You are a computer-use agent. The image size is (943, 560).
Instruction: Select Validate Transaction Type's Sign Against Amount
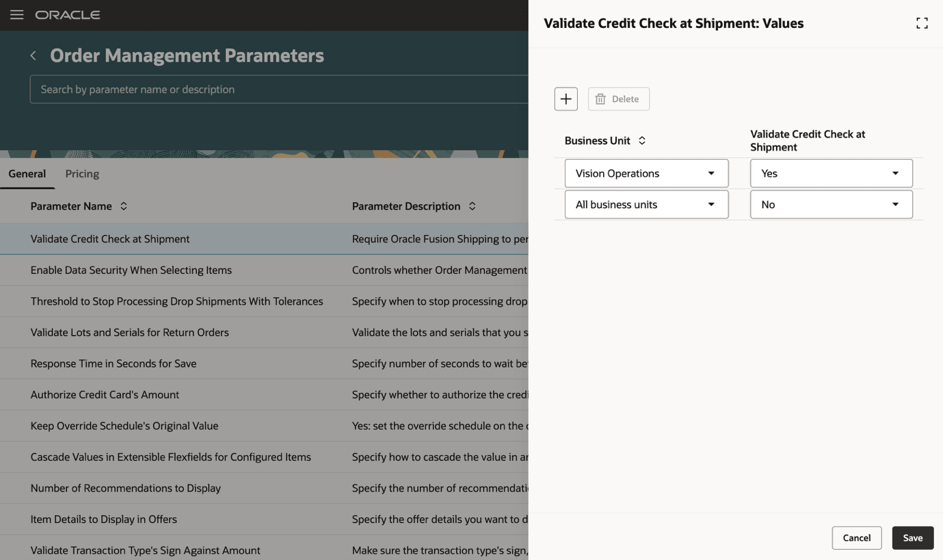264,548
